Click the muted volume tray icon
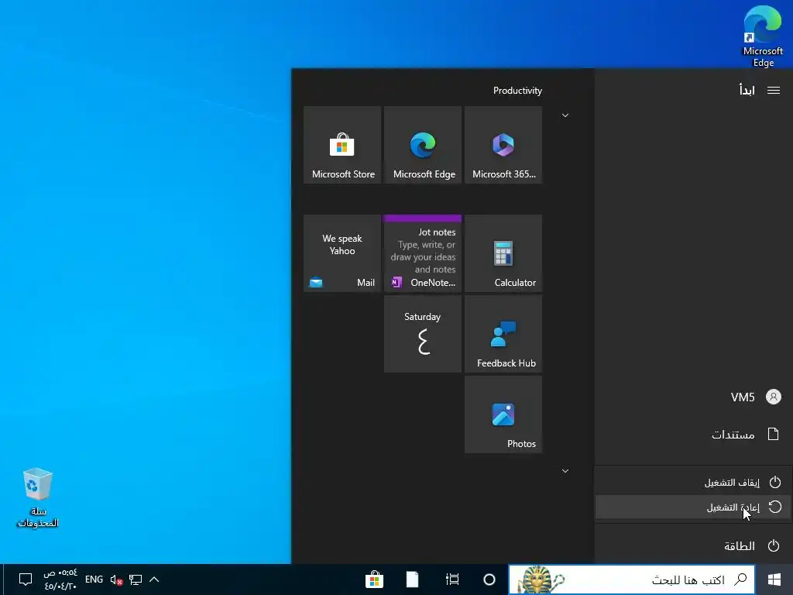 [116, 580]
